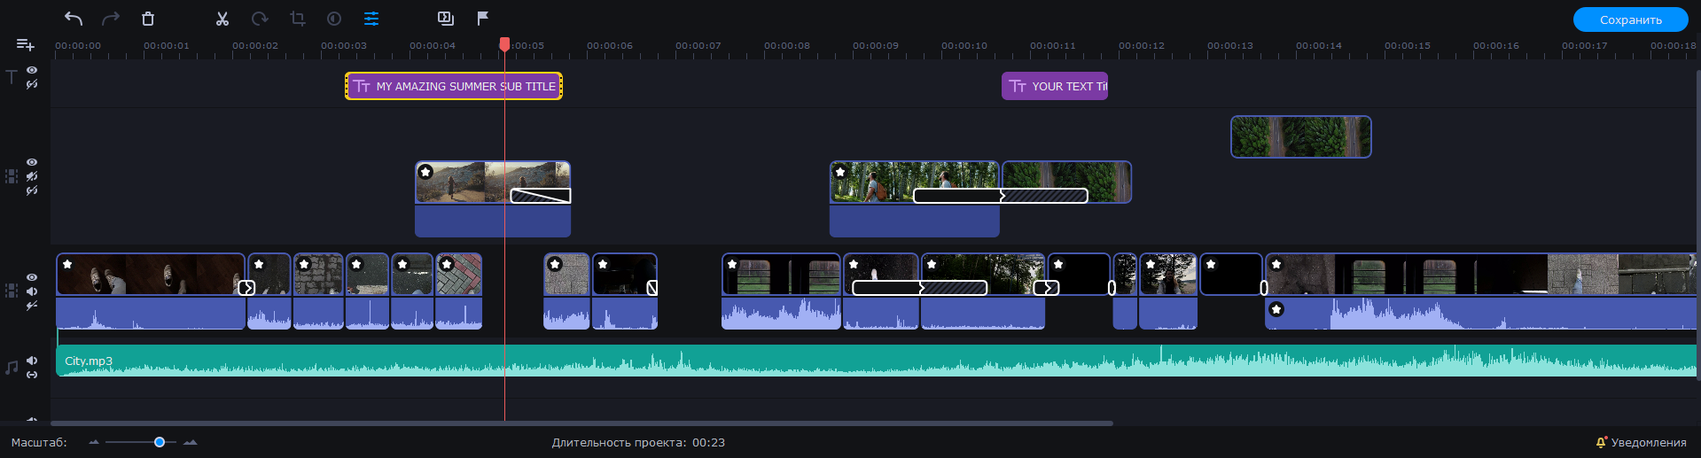Click the red playhead marker on the ruler
1701x458 pixels.
(x=504, y=44)
